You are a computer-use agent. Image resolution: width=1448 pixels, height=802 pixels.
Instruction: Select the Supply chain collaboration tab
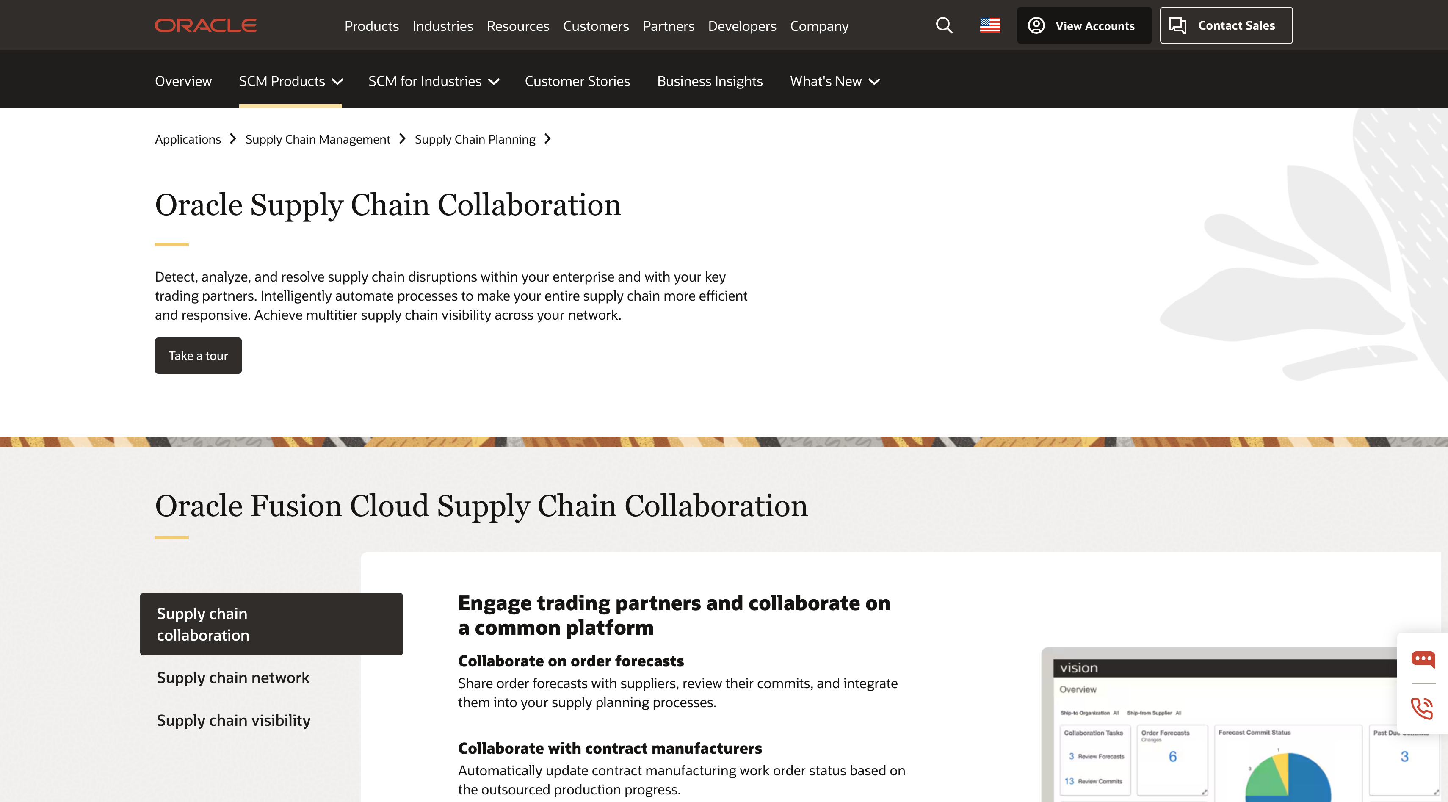pyautogui.click(x=271, y=624)
